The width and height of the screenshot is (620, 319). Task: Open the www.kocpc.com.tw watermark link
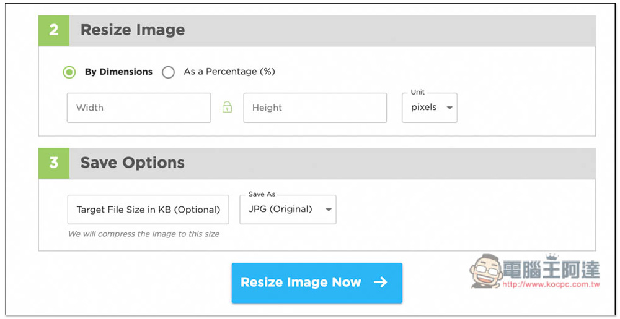tap(551, 284)
